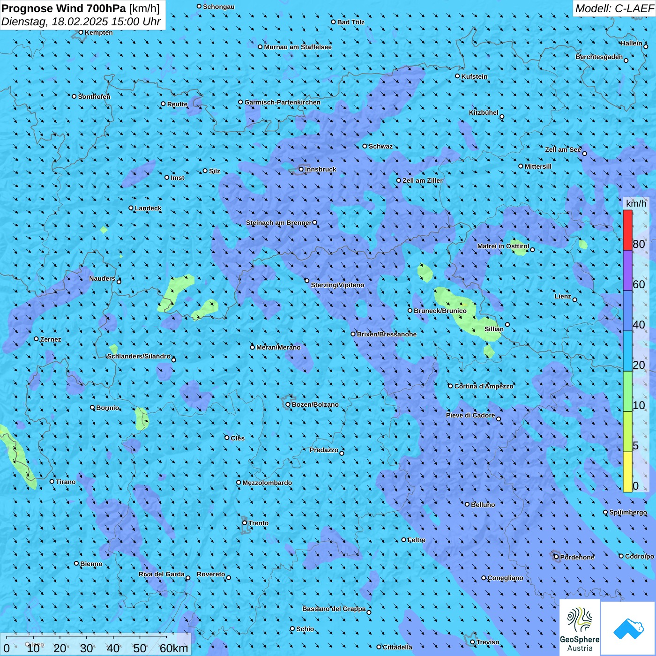Click the 'Steinach am Brenner' label
656x656 pixels.
point(279,223)
